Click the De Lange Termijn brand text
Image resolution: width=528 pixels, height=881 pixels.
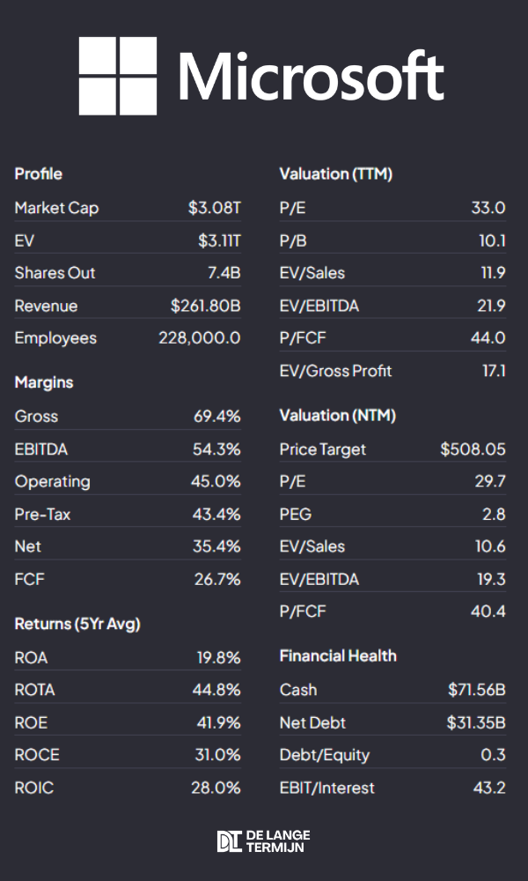(277, 841)
